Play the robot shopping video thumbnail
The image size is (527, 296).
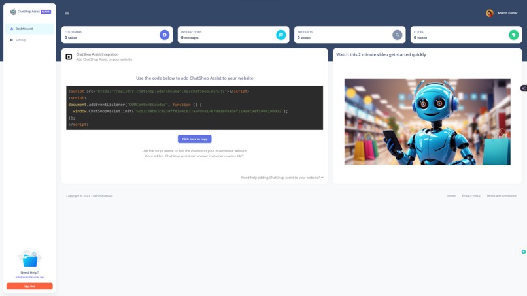(x=427, y=122)
